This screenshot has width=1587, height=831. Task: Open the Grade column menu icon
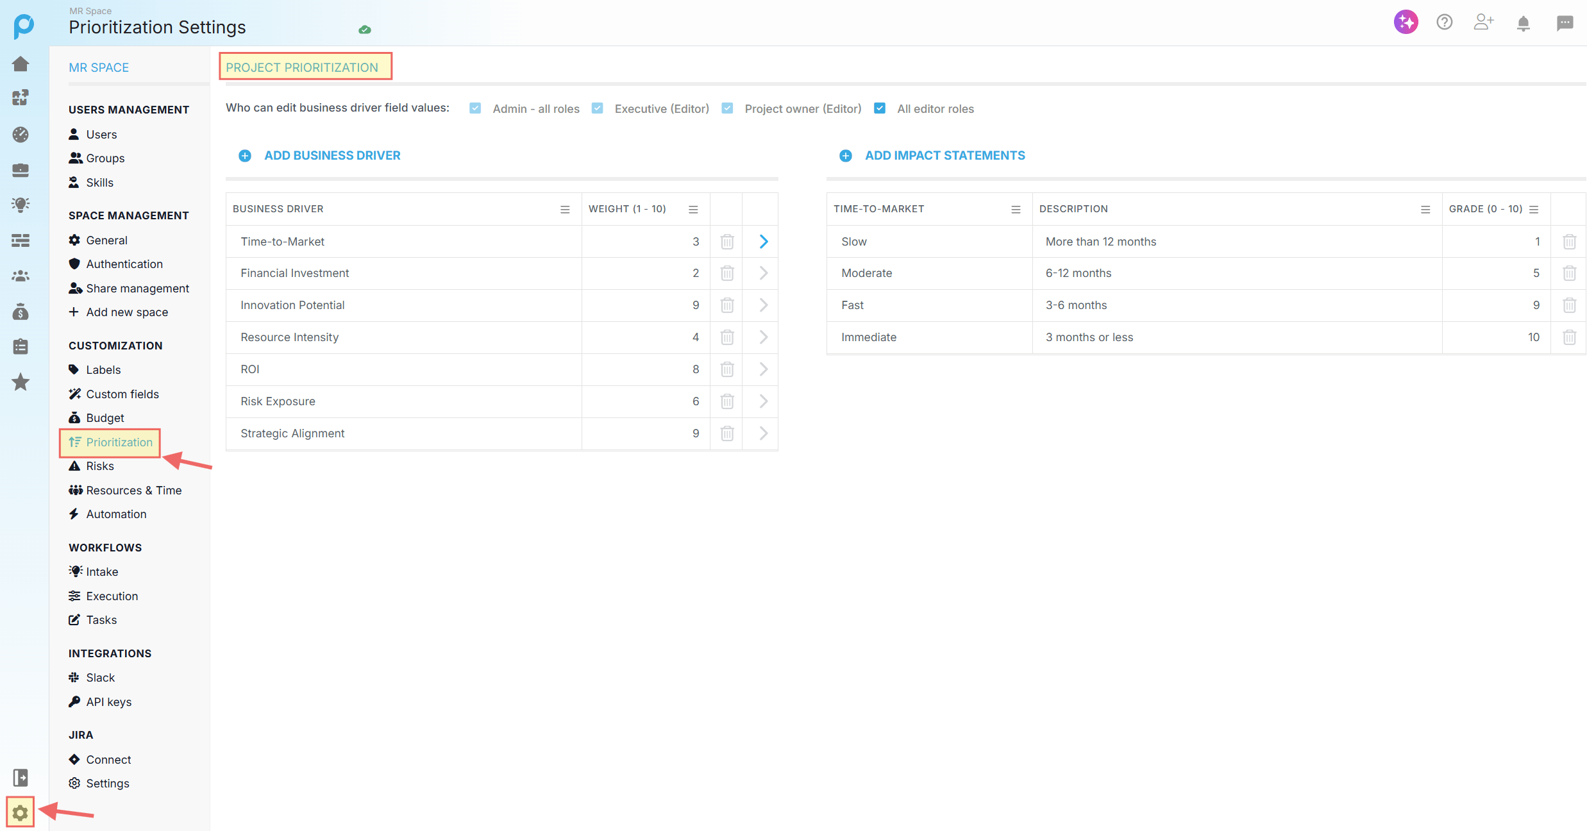[x=1534, y=210]
